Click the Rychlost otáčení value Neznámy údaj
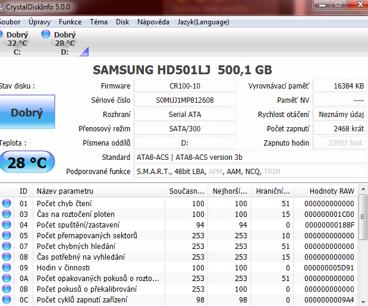This screenshot has height=306, width=368. (340, 115)
